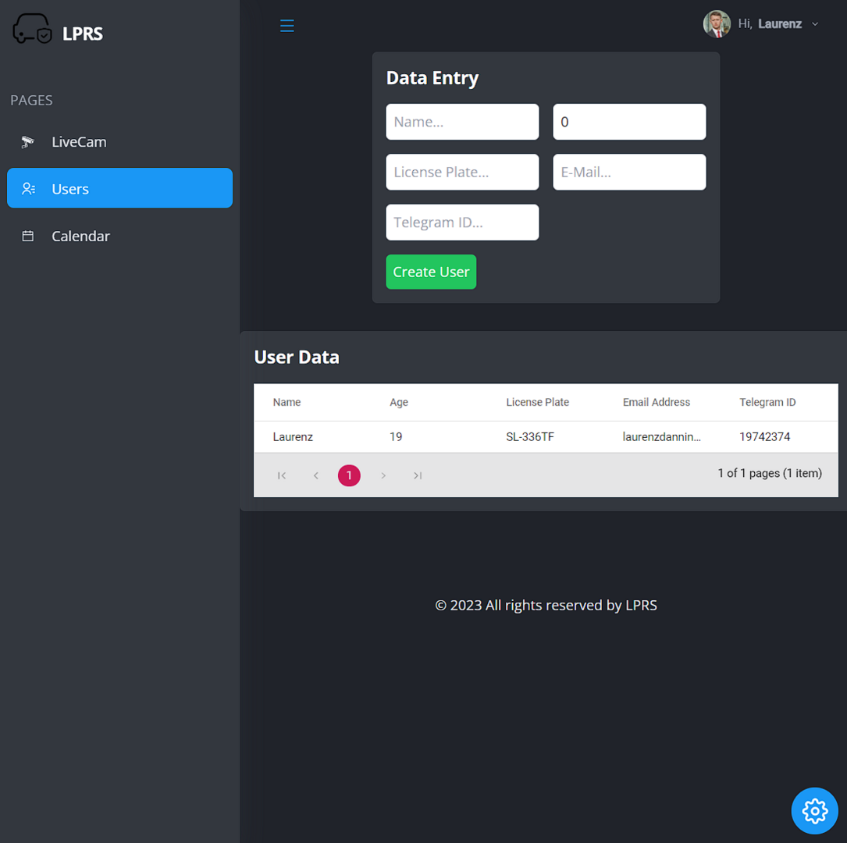The height and width of the screenshot is (843, 847).
Task: Click the LPRS car logo icon
Action: click(32, 29)
